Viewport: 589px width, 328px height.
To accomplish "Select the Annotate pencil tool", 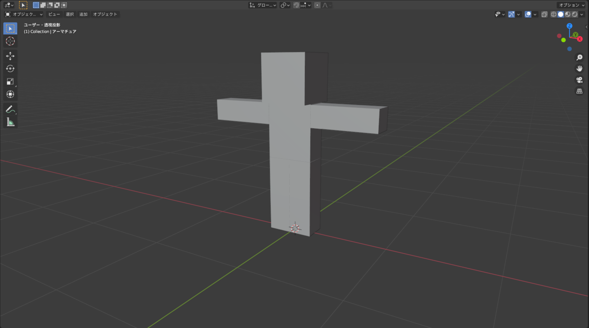I will tap(10, 109).
